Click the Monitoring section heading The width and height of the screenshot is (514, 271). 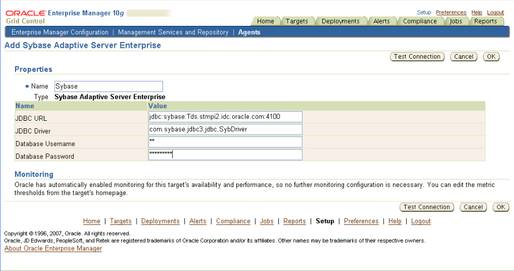[34, 174]
